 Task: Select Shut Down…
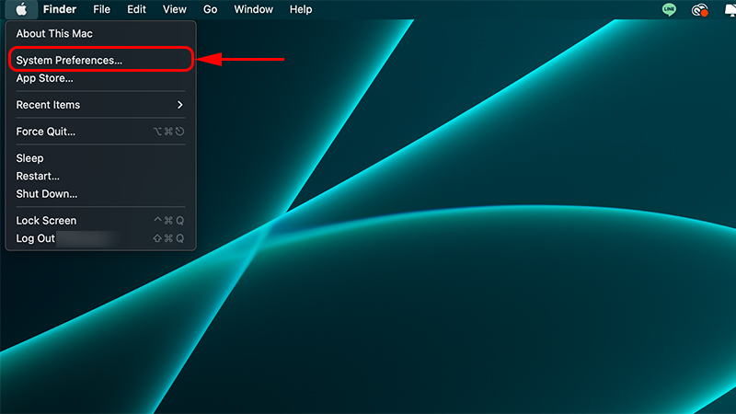pyautogui.click(x=100, y=194)
